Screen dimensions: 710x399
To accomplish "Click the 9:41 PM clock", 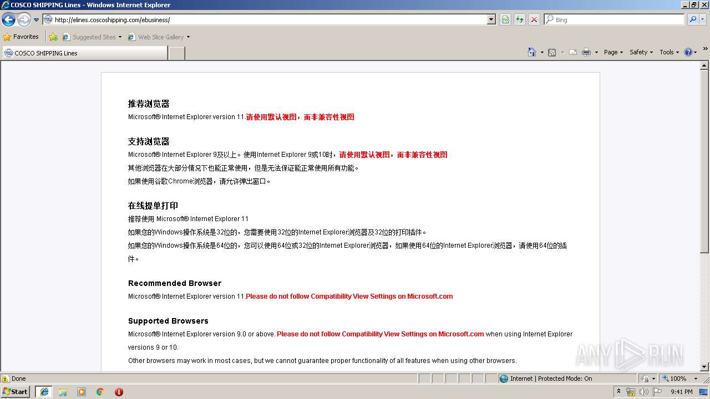I will click(682, 392).
